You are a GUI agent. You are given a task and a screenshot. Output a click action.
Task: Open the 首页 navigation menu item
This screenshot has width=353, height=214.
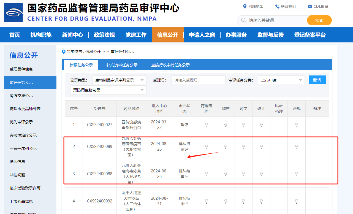(15, 35)
